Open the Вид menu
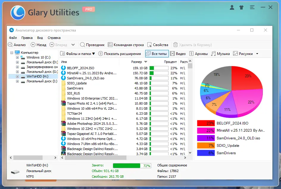The height and width of the screenshot is (189, 281). (x=40, y=38)
